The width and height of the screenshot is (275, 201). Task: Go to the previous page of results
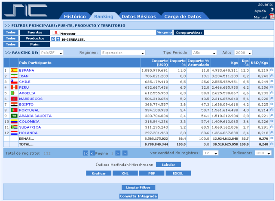pyautogui.click(x=92, y=153)
